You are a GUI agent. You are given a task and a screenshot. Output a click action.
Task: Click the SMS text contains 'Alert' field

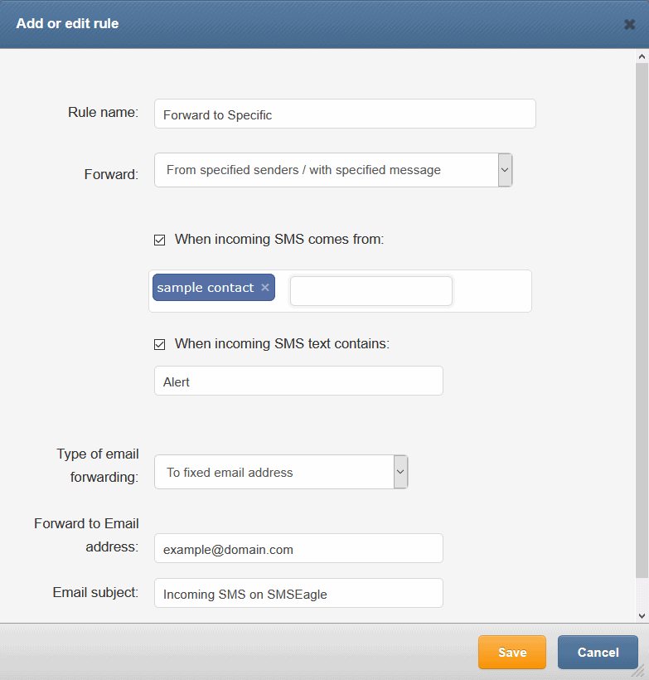click(298, 381)
